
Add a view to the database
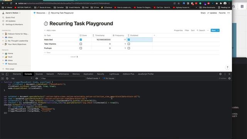click(50, 31)
